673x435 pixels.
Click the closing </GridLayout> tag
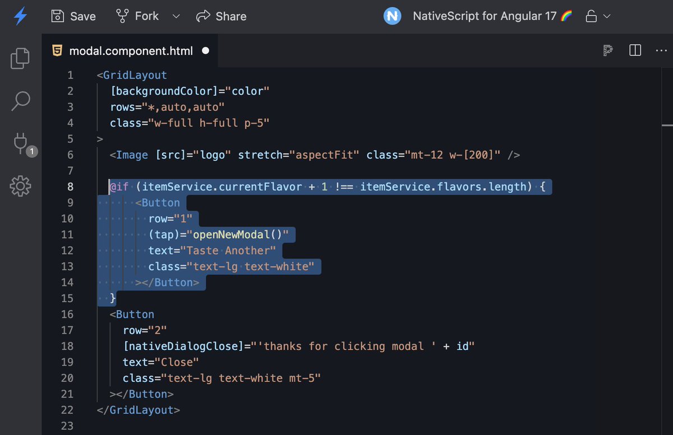(139, 410)
